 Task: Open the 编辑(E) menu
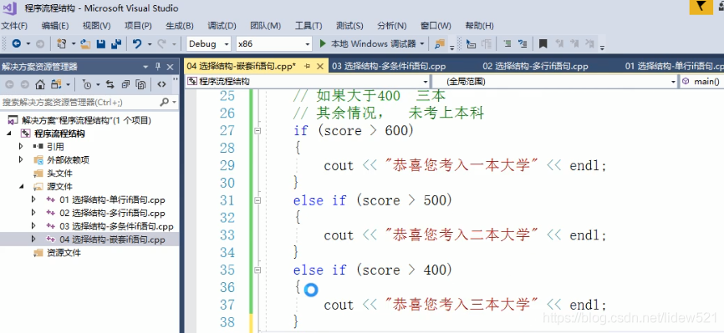click(55, 25)
